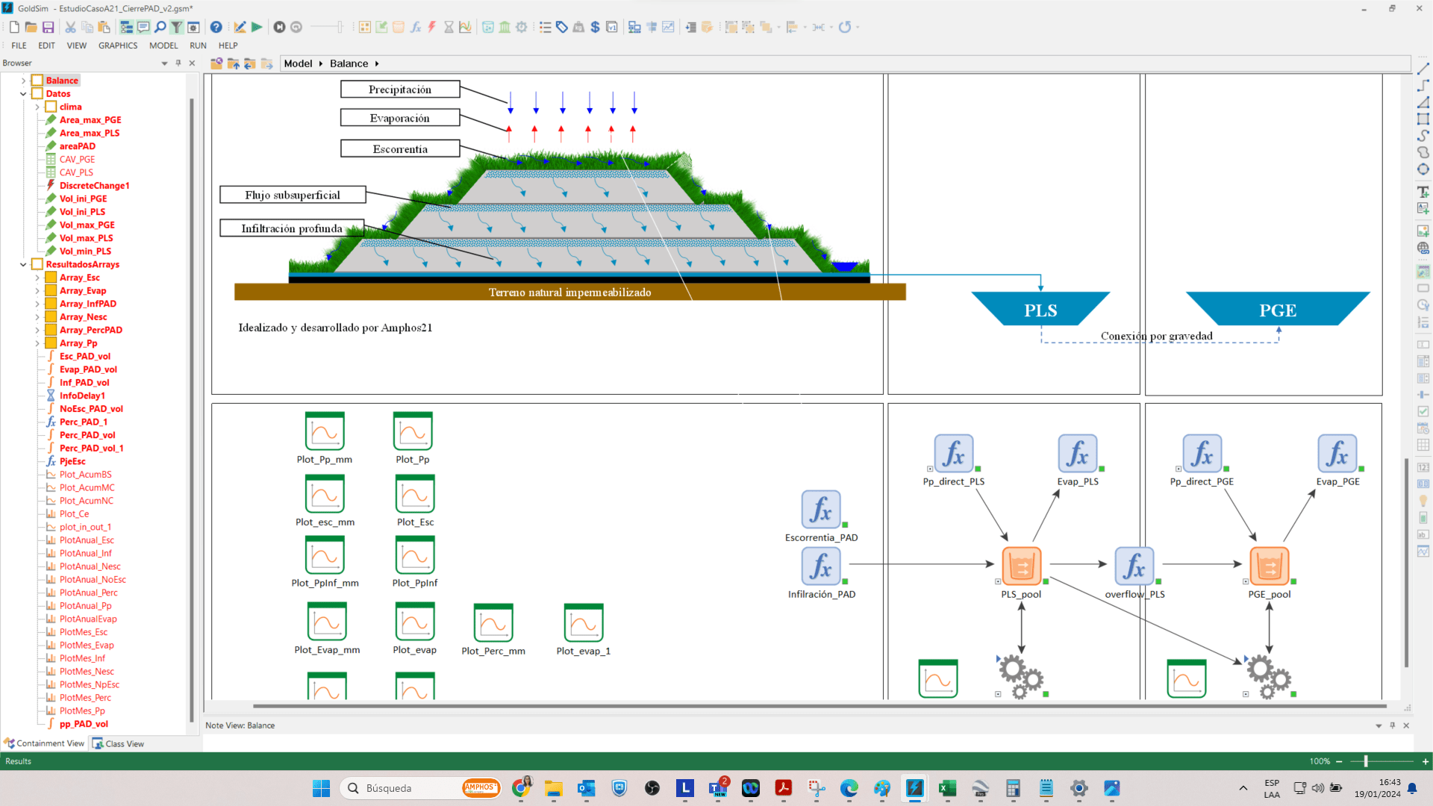The height and width of the screenshot is (806, 1433).
Task: Collapse the Datos container in the tree
Action: 23,93
